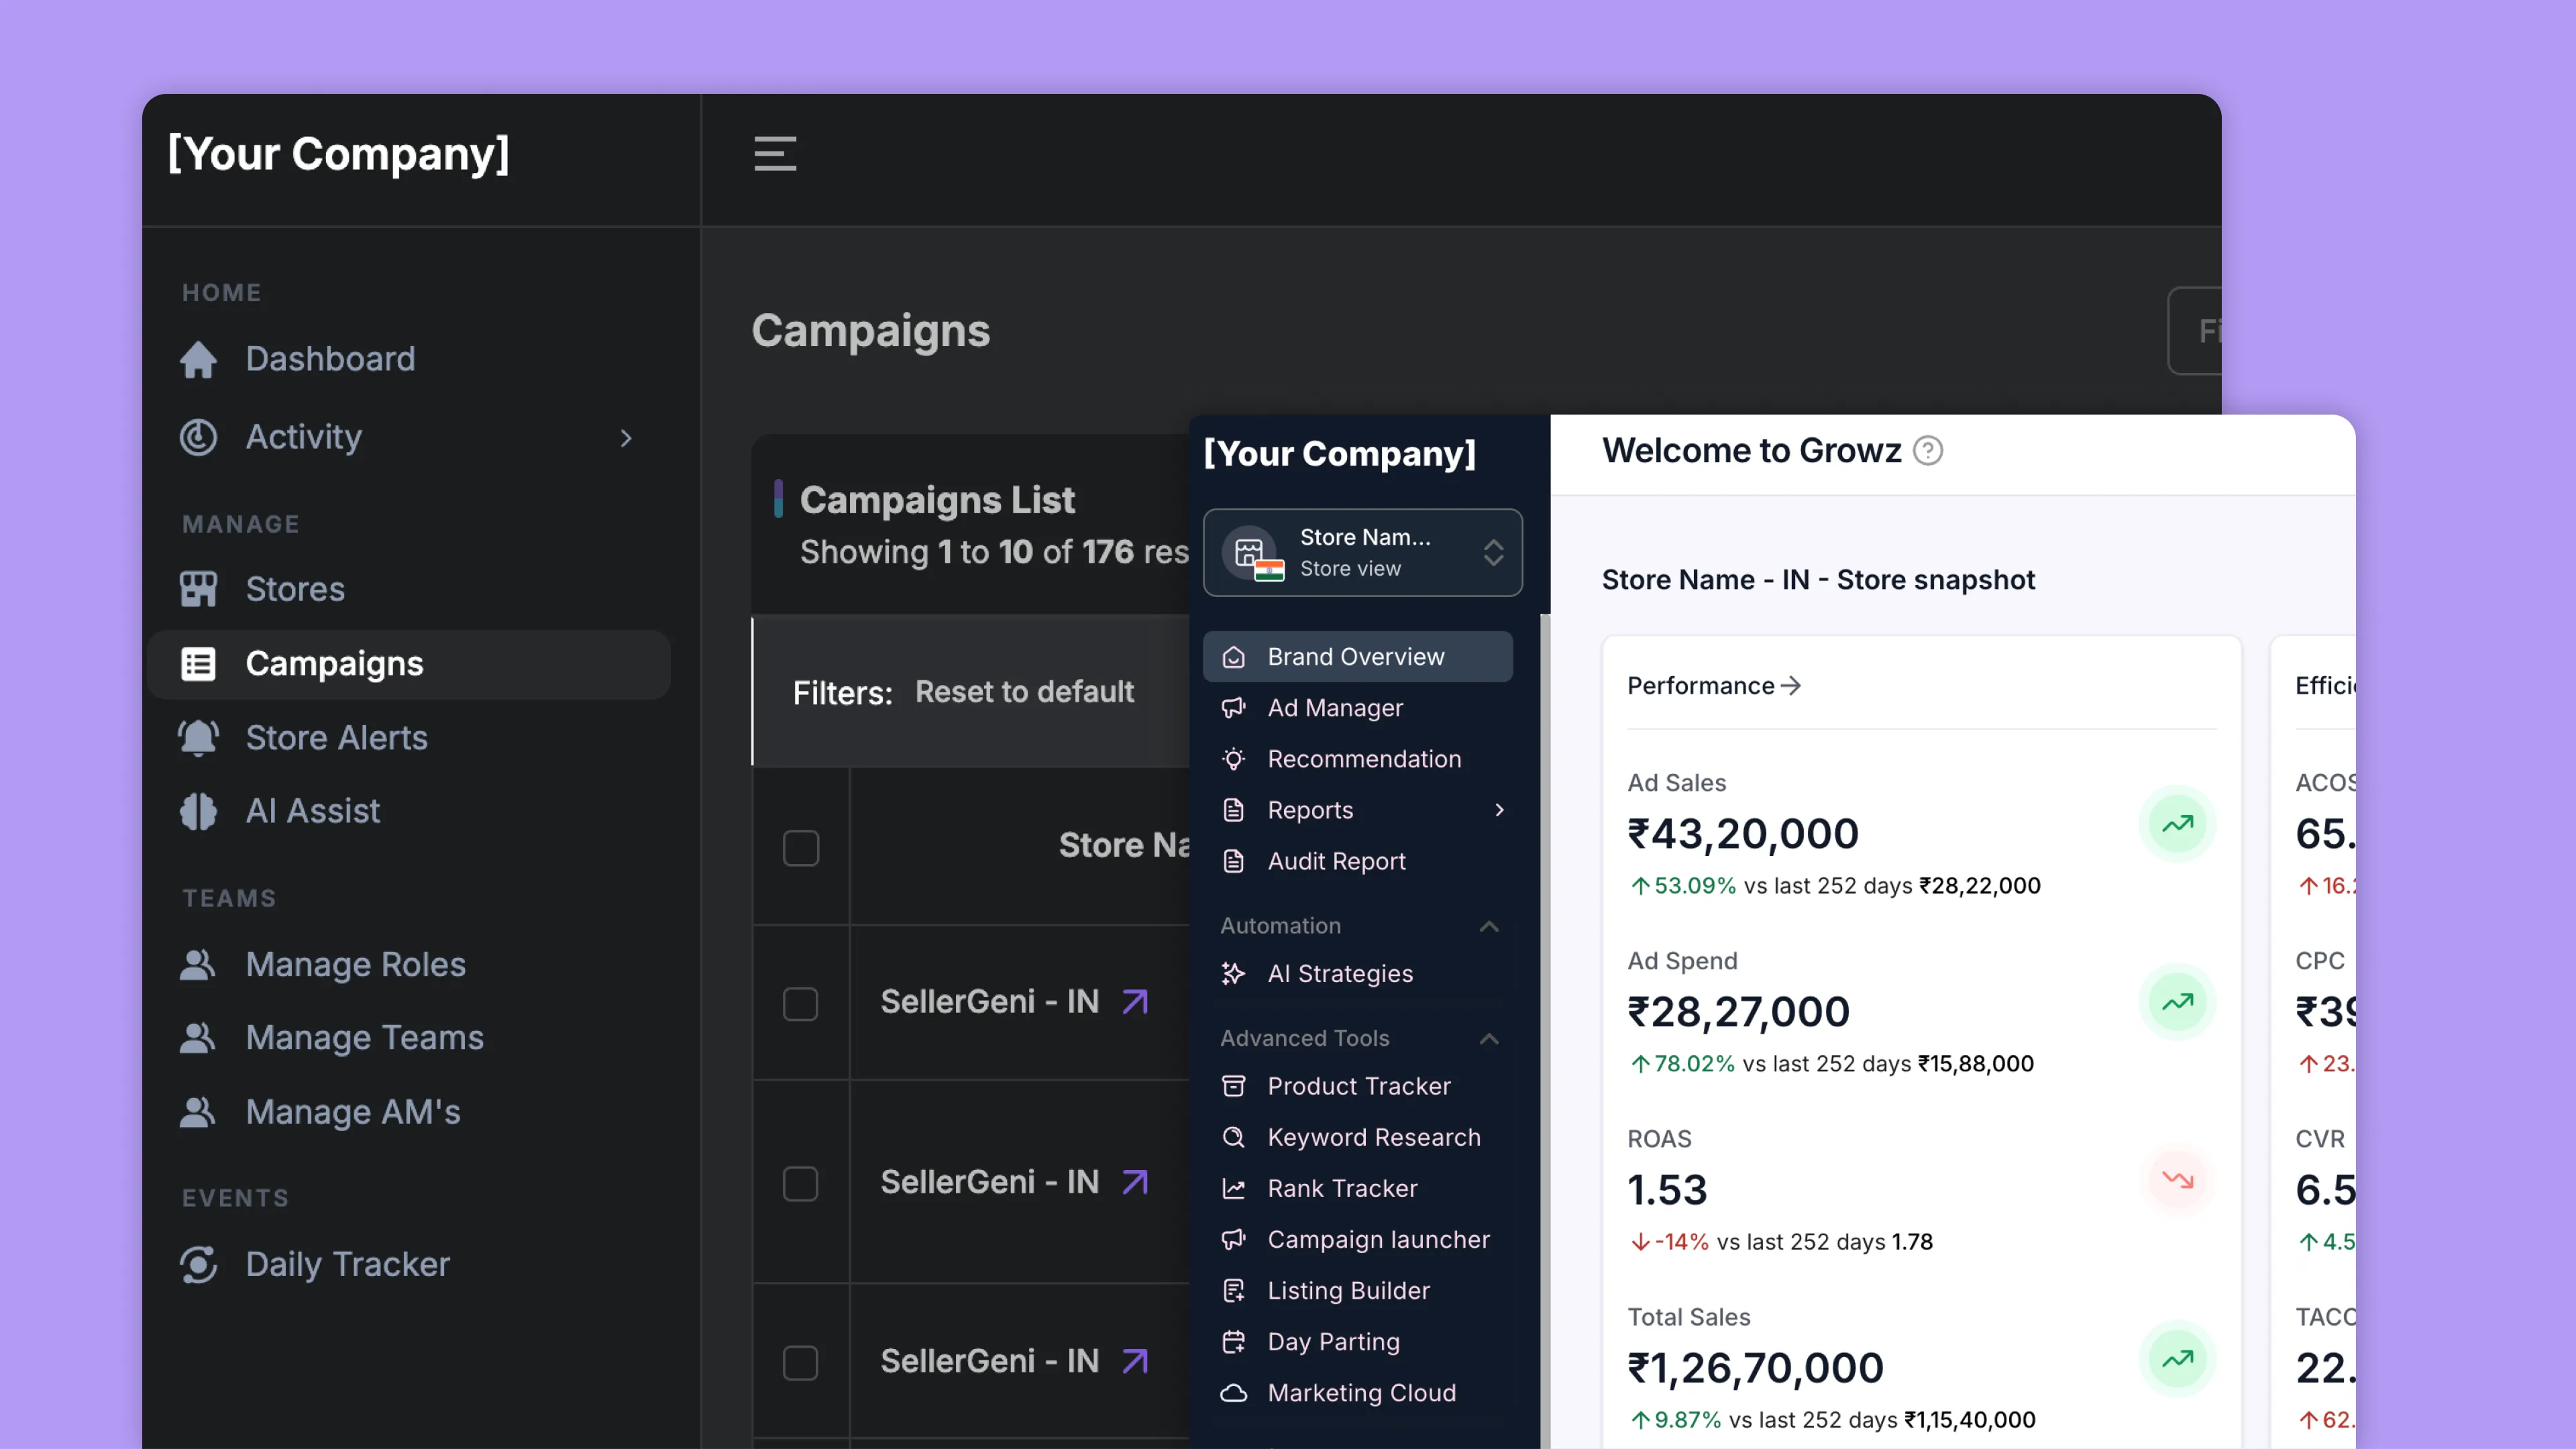The width and height of the screenshot is (2576, 1449).
Task: Open Campaigns in the sidebar
Action: 409,664
